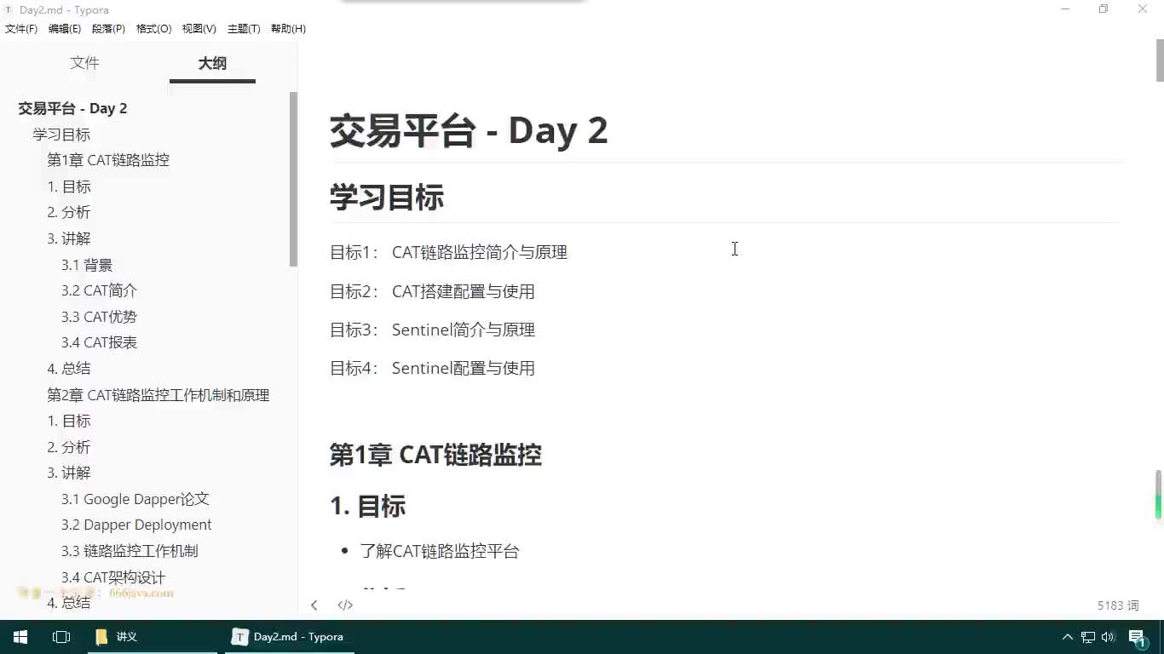Screen dimensions: 1164x654
Task: Switch to 文件 sidebar tab
Action: pyautogui.click(x=84, y=63)
